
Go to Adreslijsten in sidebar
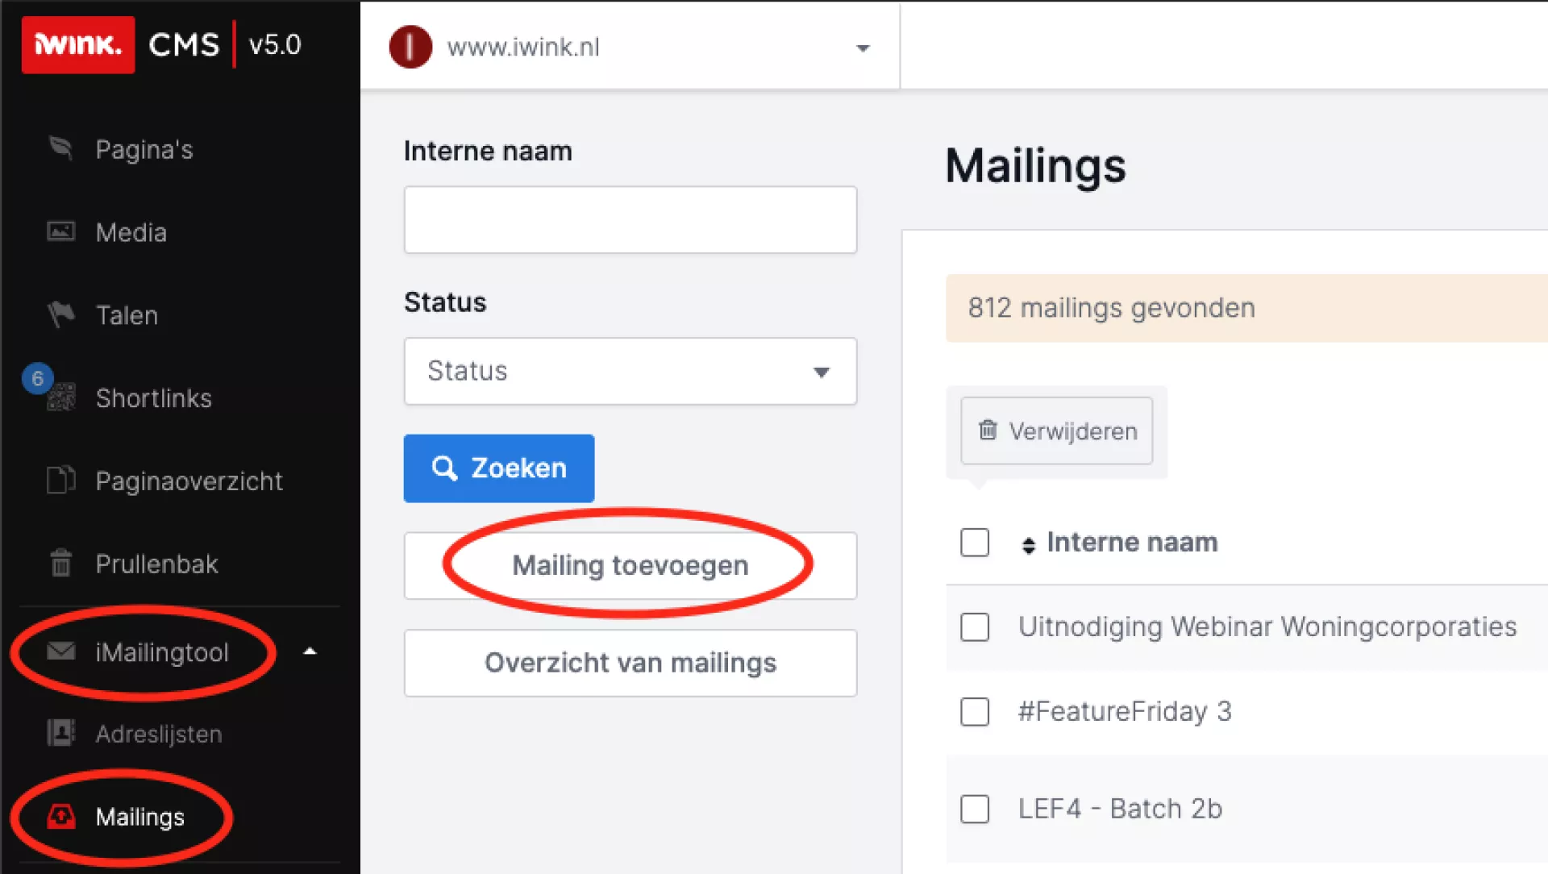158,734
